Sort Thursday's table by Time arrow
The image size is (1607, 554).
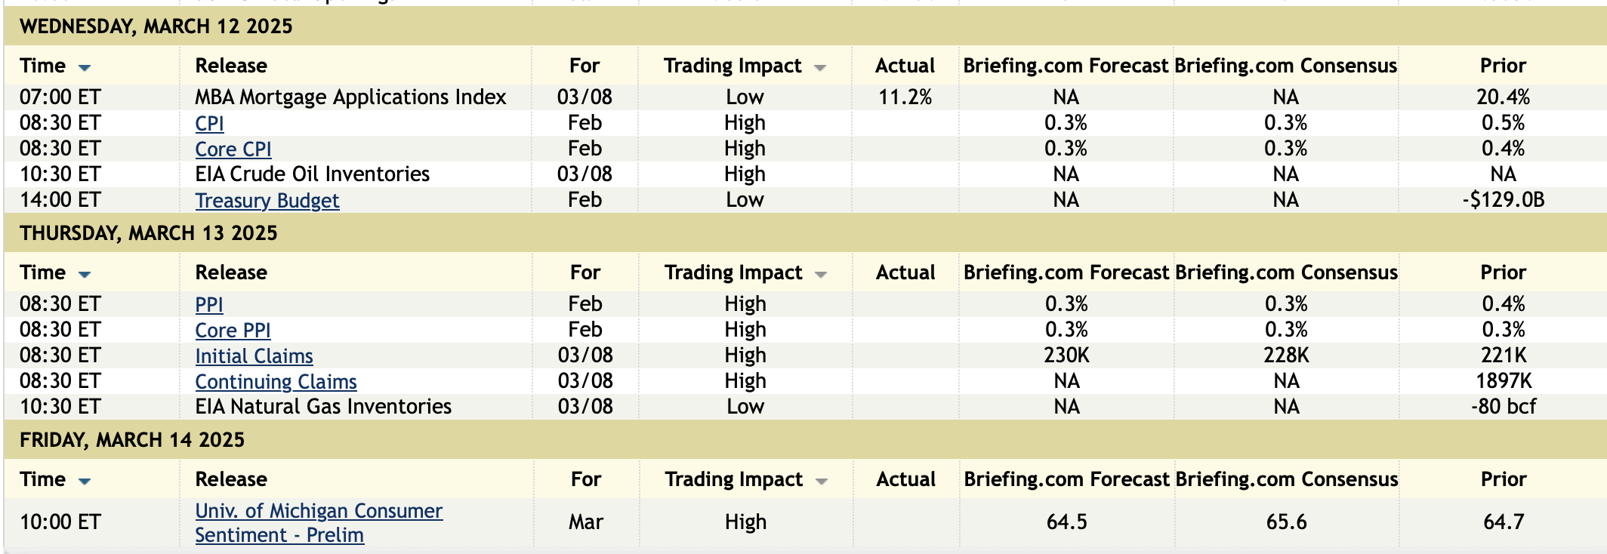pyautogui.click(x=85, y=274)
